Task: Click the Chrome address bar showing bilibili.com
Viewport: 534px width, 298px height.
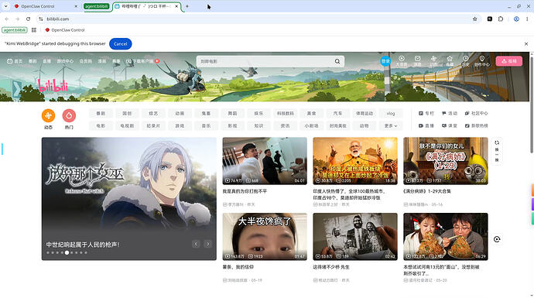Action: click(255, 19)
